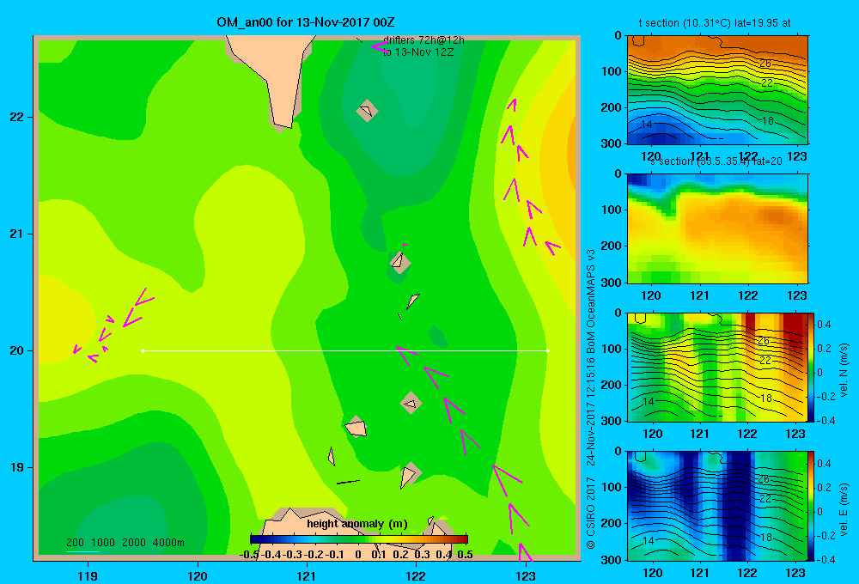Click the 'to 13-Nov 12Z' legend text
Viewport: 859px width, 584px height.
pyautogui.click(x=418, y=52)
